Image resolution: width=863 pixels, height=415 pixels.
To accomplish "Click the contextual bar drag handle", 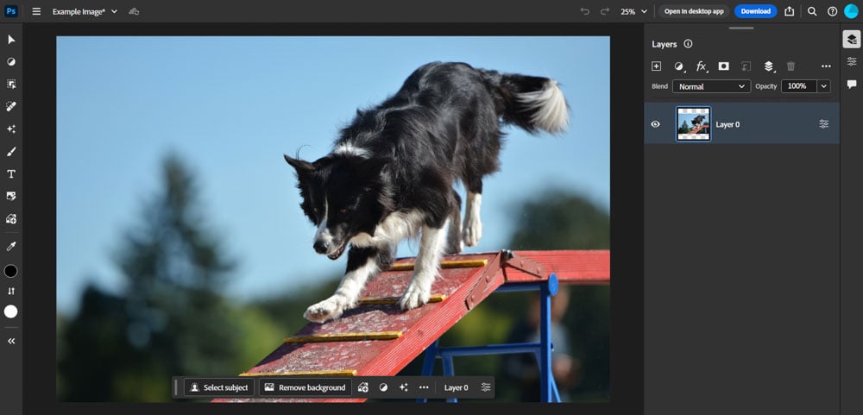I will coord(176,387).
